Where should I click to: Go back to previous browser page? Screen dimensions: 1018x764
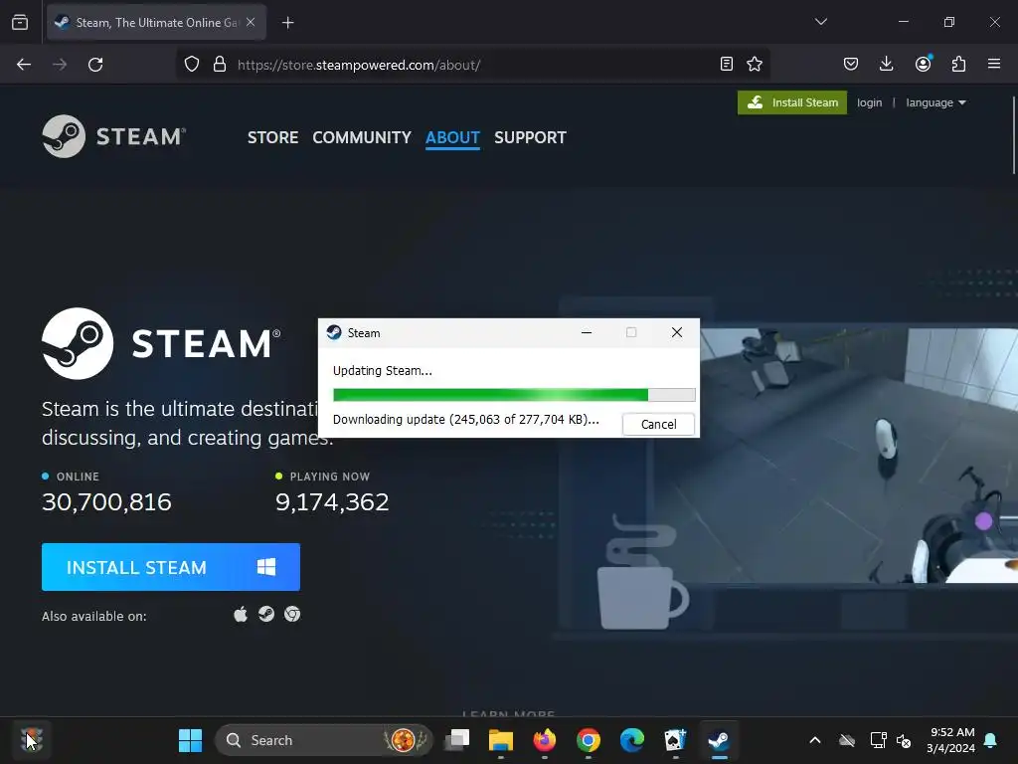pyautogui.click(x=24, y=65)
